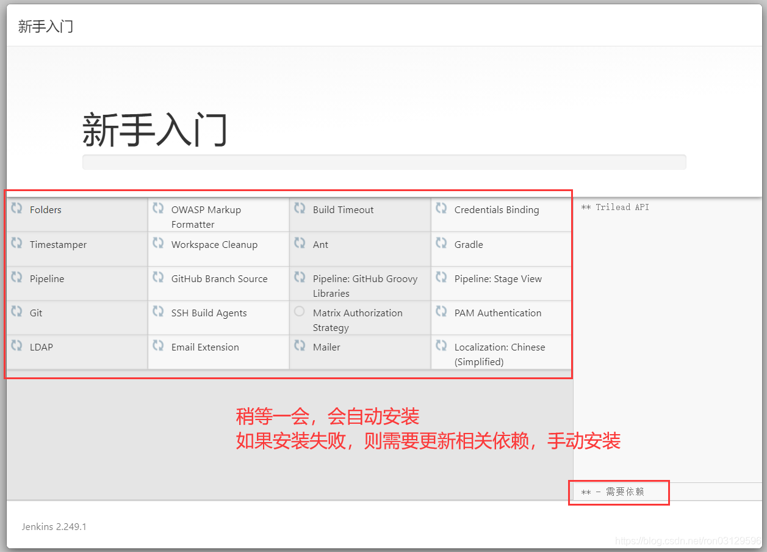Viewport: 767px width, 552px height.
Task: Click the spinner icon next to Folders
Action: tap(16, 208)
